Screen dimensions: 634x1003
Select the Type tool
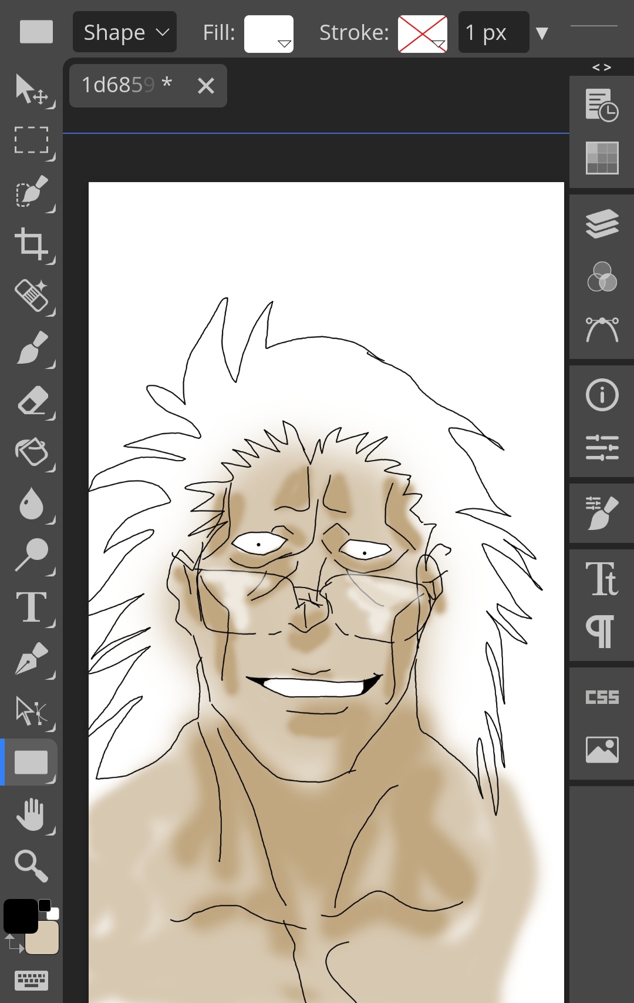32,607
